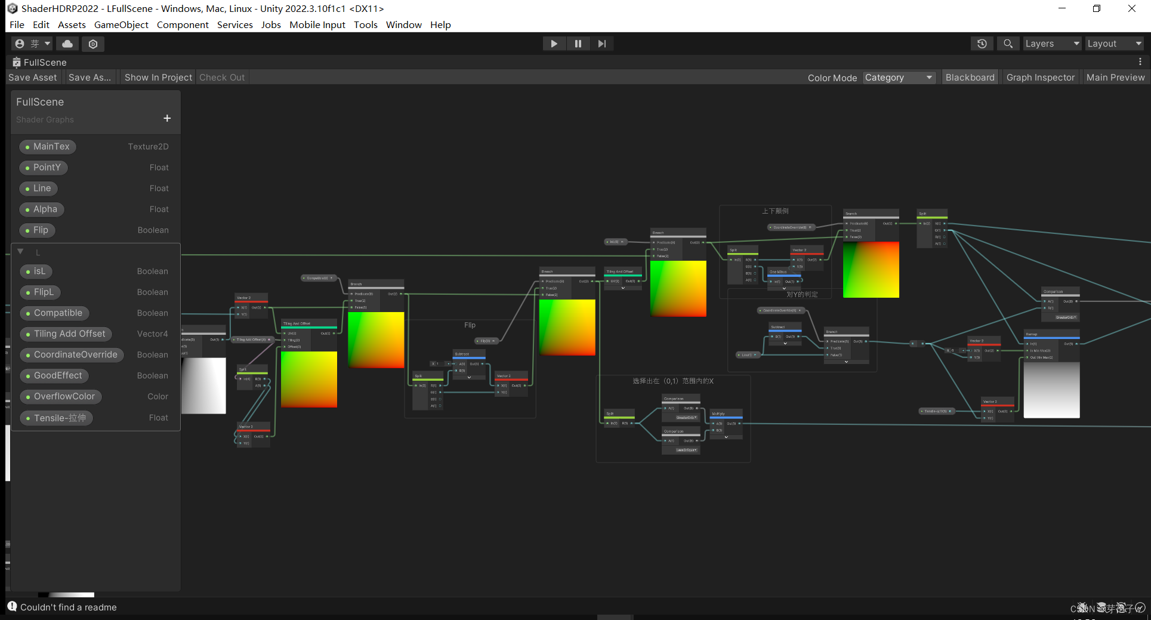Select the Alpha property pill
The height and width of the screenshot is (620, 1151).
tap(42, 209)
